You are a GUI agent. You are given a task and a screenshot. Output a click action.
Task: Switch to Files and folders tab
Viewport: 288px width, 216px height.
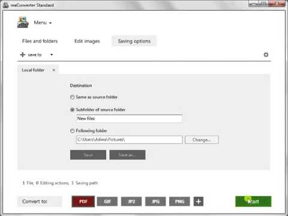[x=40, y=41]
